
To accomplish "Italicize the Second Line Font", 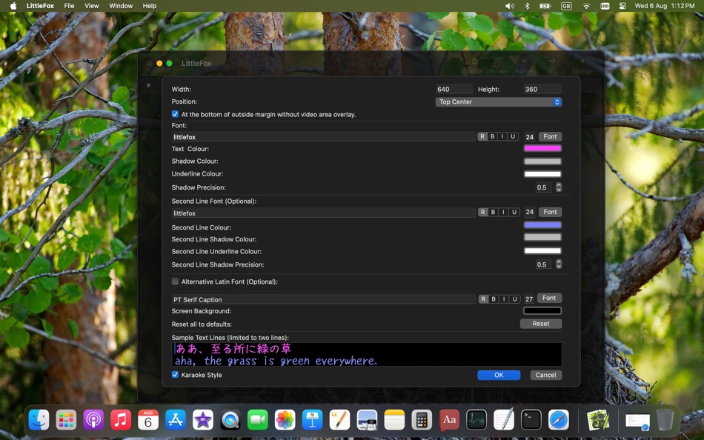I will 503,212.
